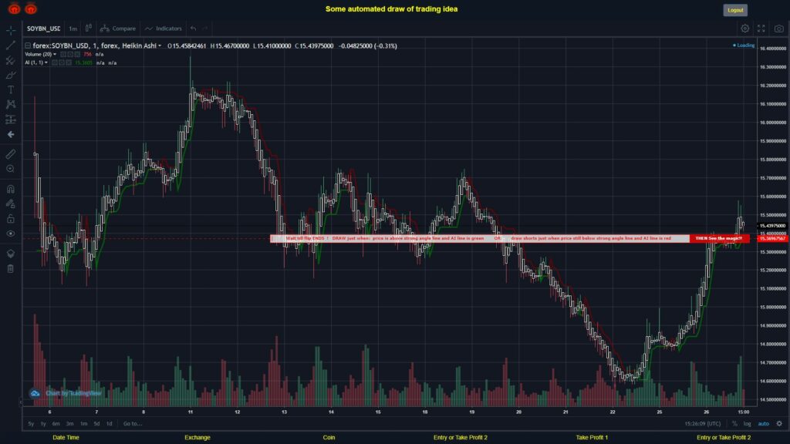
Task: Set the range to 3m
Action: 69,424
